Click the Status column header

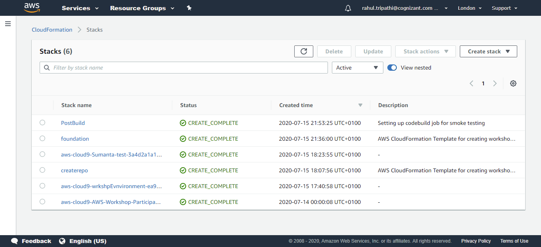click(x=189, y=105)
